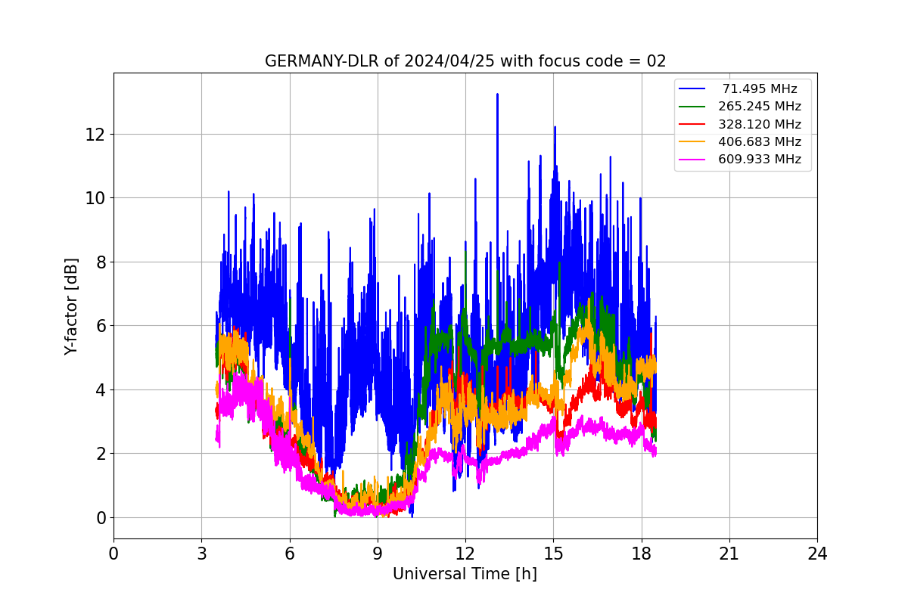
Task: Click the y-axis tick label '0'
Action: [101, 518]
